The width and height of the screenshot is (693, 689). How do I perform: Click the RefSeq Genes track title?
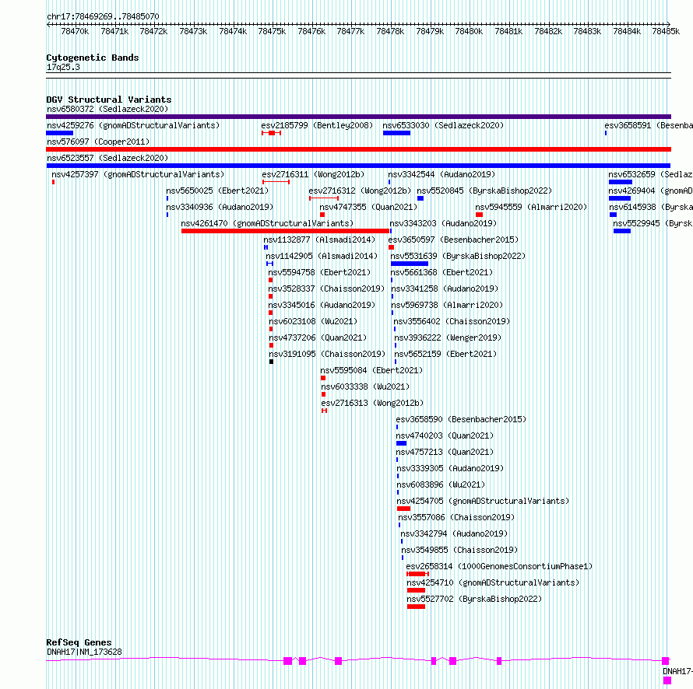click(79, 642)
